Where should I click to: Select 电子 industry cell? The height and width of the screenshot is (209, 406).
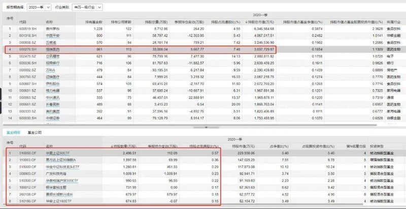tap(390, 56)
